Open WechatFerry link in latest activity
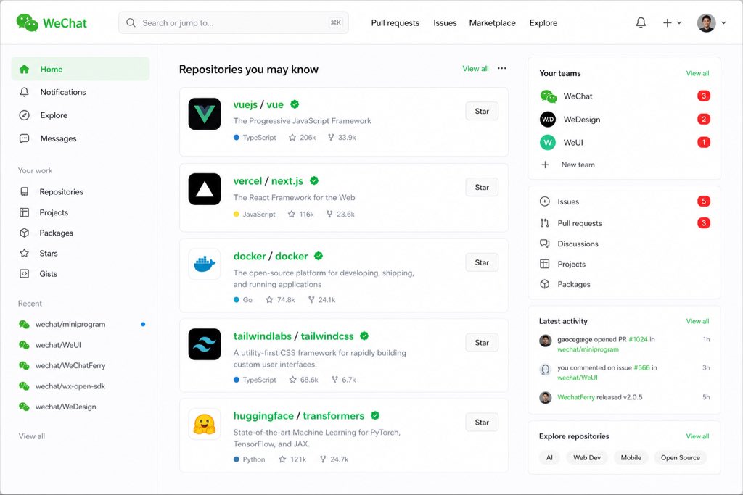Screen dimensions: 743x495 [x=575, y=397]
